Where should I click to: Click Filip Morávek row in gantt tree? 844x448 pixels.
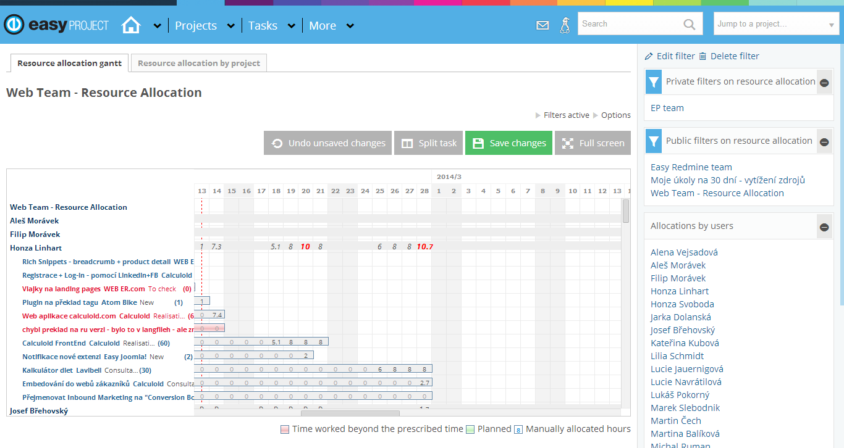(x=35, y=234)
